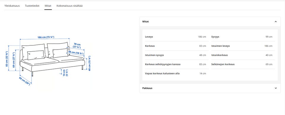
Task: Click the 14 cm value in the table
Action: (x=203, y=73)
